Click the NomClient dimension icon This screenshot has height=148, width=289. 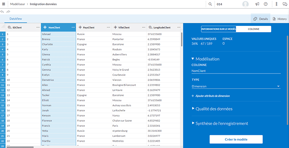point(45,27)
